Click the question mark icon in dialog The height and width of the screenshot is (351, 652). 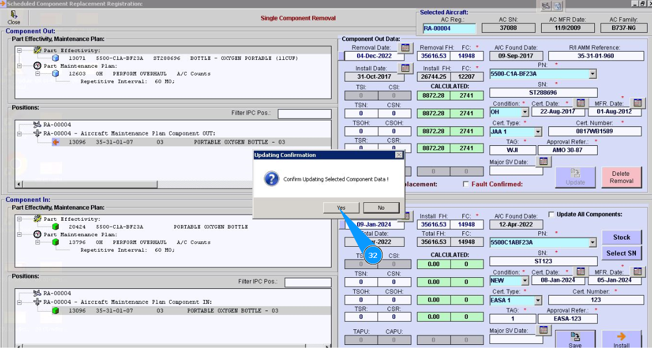coord(271,179)
